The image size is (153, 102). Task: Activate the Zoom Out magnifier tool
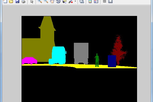pos(46,1)
